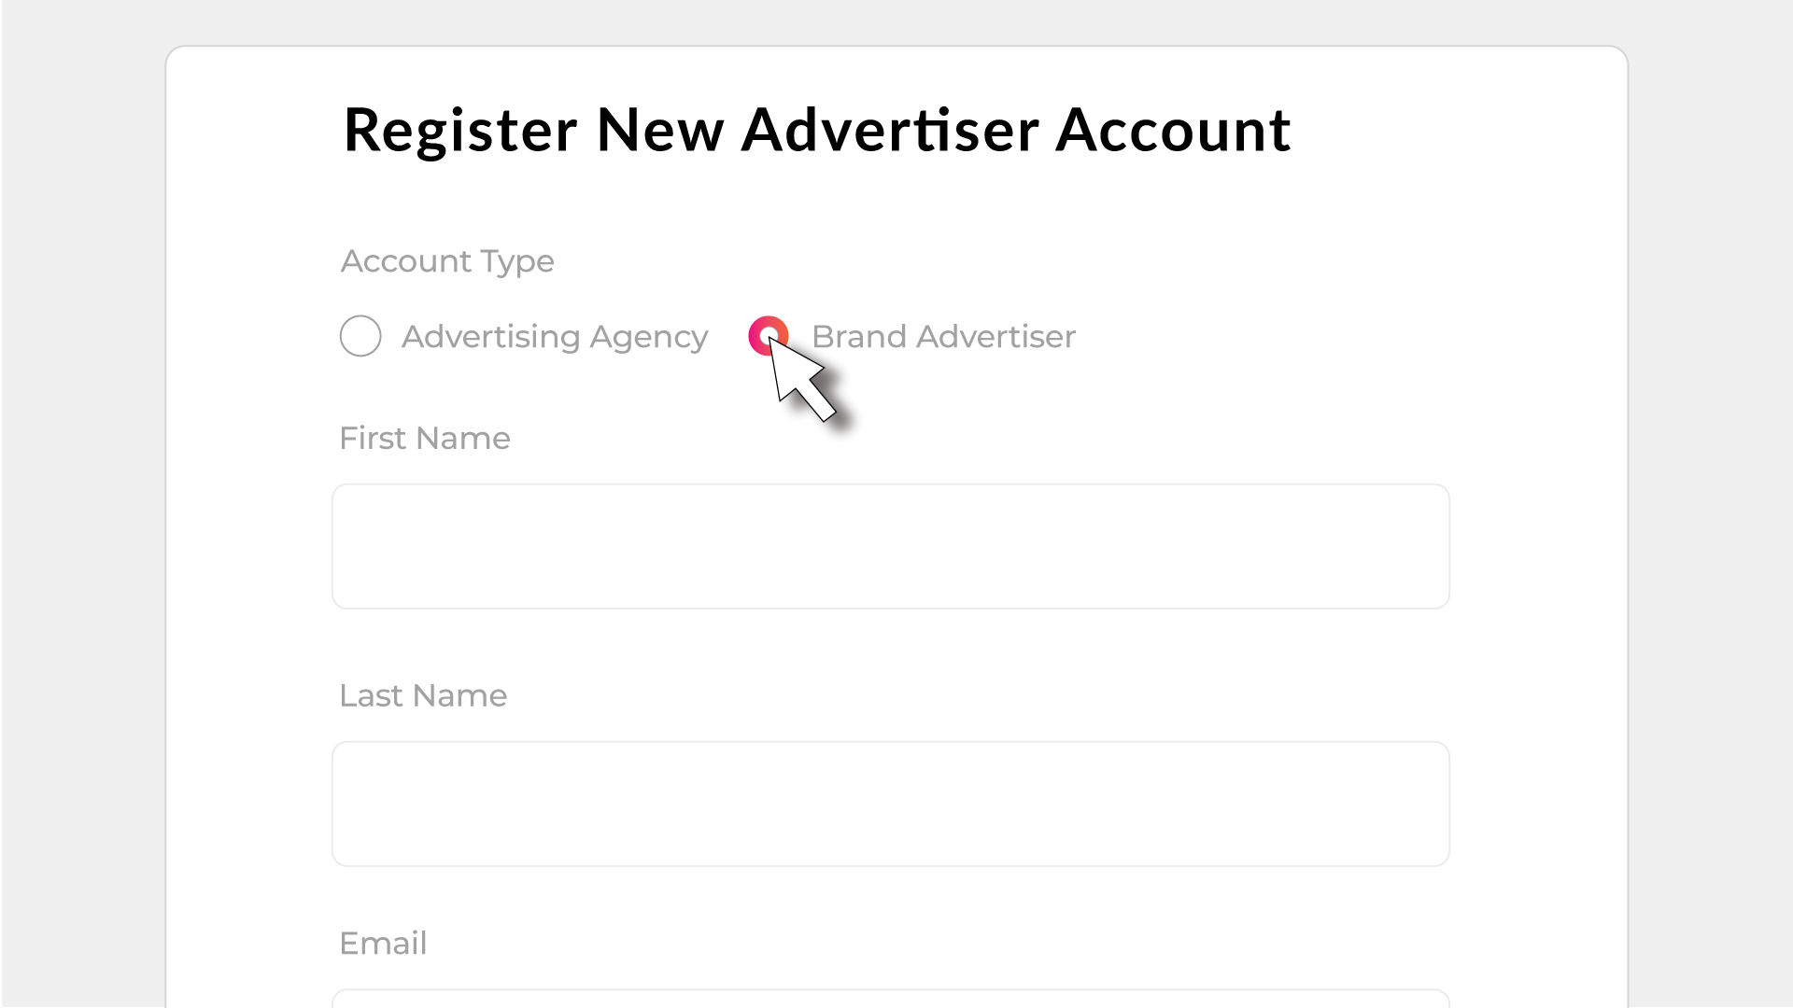The image size is (1793, 1008).
Task: Select the Advertising Agency radio button
Action: [x=360, y=336]
